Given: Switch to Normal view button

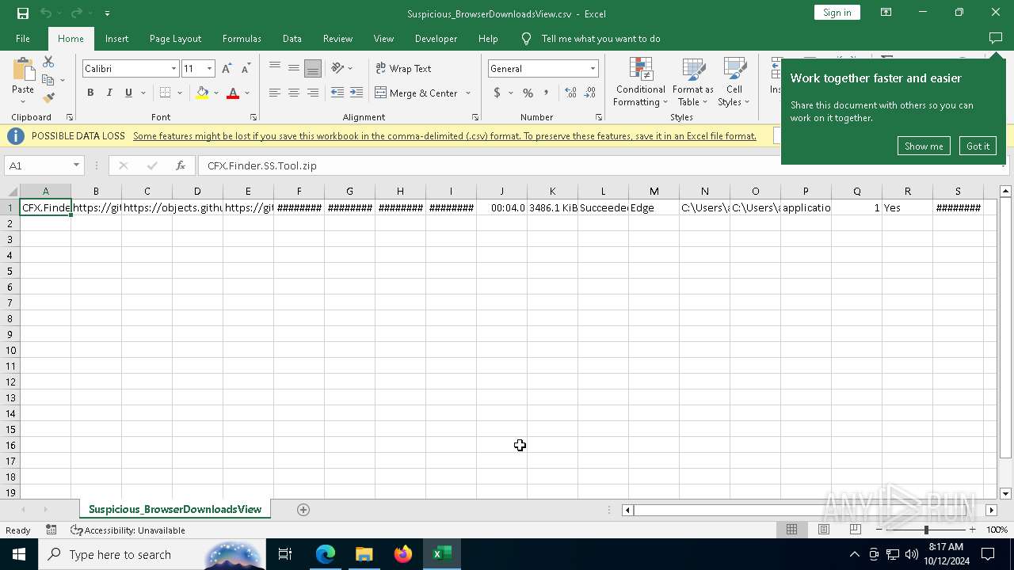Looking at the screenshot, I should (791, 530).
